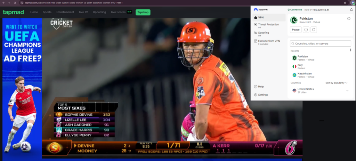Click the Spoofing crossed-eye icon
The width and height of the screenshot is (356, 161).
(x=256, y=33)
